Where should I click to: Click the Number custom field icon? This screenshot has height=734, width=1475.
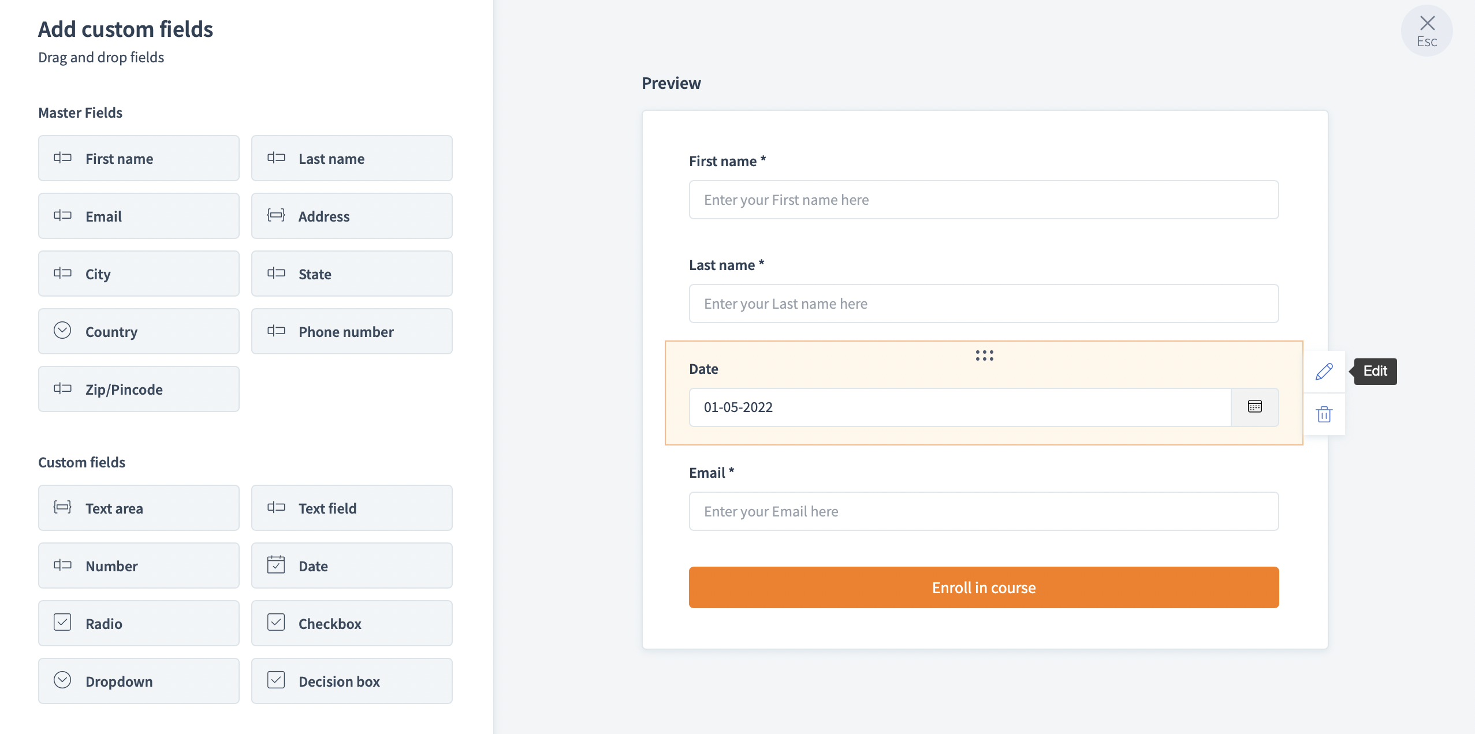click(62, 565)
